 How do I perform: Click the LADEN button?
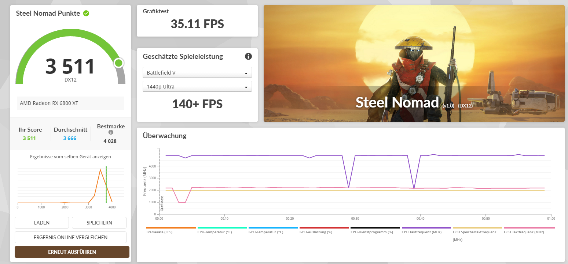42,223
